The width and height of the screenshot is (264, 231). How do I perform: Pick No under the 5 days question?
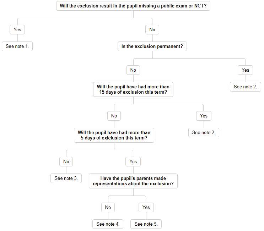click(x=66, y=161)
